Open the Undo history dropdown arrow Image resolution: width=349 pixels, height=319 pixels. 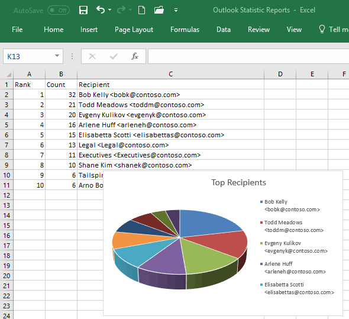[x=110, y=10]
